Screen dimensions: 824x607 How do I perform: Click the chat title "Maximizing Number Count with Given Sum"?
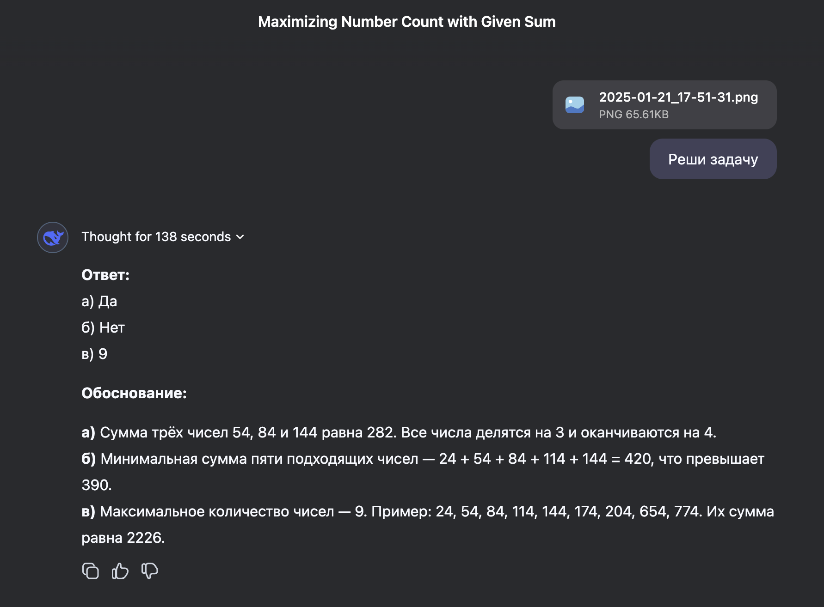point(406,22)
